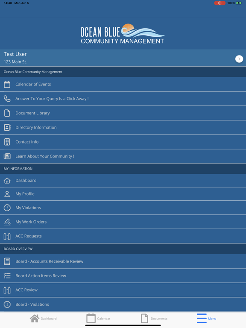The image size is (246, 328).
Task: Select the Menu tab label
Action: pyautogui.click(x=212, y=319)
